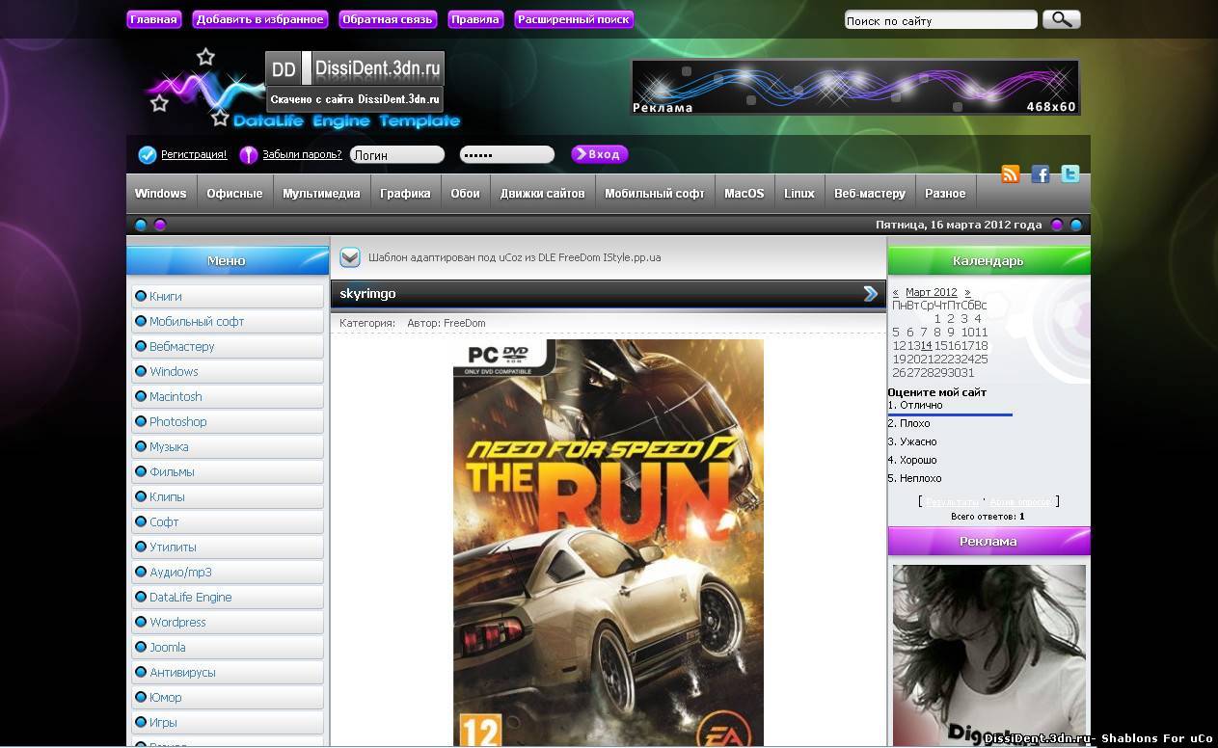This screenshot has width=1218, height=748.
Task: Click the forgot password key icon
Action: [248, 154]
